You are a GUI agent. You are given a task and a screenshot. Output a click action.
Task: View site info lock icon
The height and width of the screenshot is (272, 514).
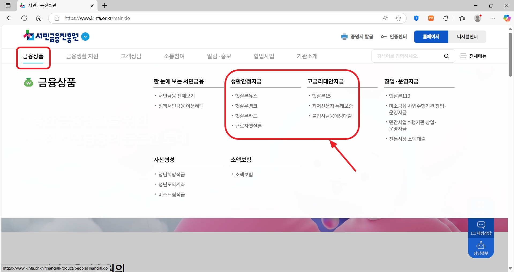click(57, 18)
